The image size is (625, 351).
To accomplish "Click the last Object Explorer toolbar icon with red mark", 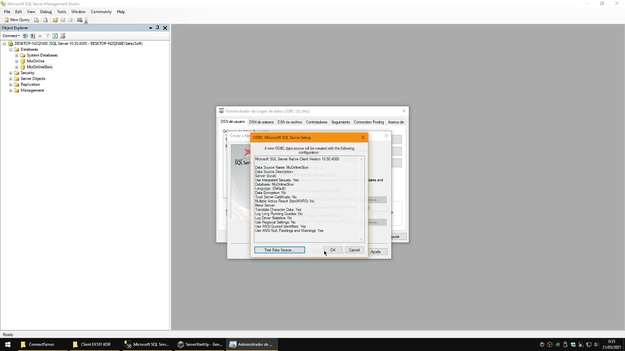I will [x=62, y=36].
